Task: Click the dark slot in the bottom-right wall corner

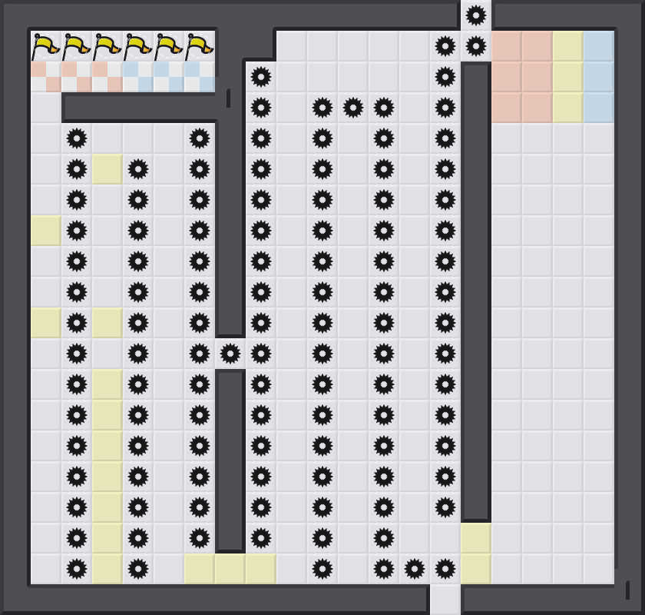Action: [x=627, y=590]
